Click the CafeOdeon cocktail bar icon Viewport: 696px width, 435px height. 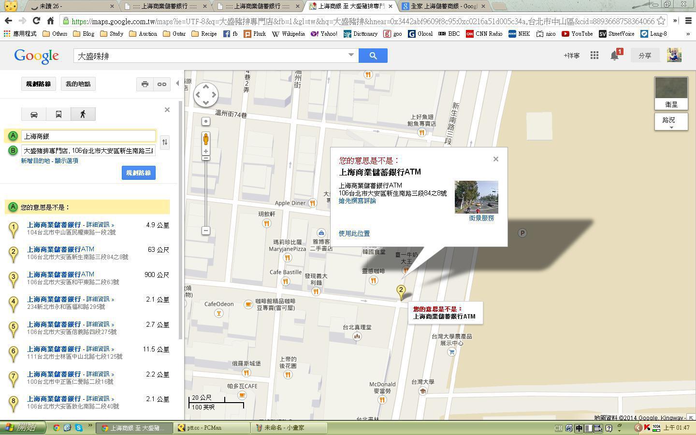(218, 313)
